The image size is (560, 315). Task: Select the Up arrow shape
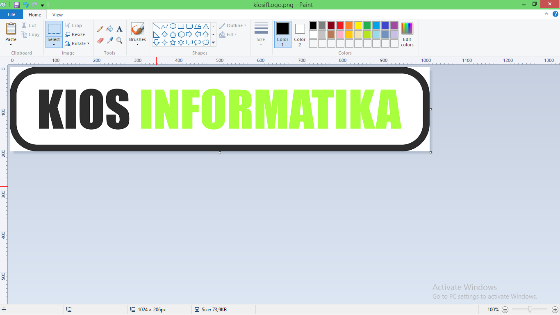pyautogui.click(x=206, y=34)
